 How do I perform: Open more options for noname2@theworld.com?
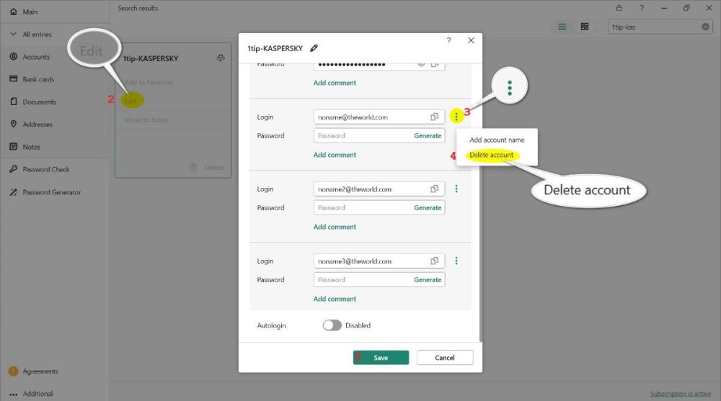pos(456,189)
